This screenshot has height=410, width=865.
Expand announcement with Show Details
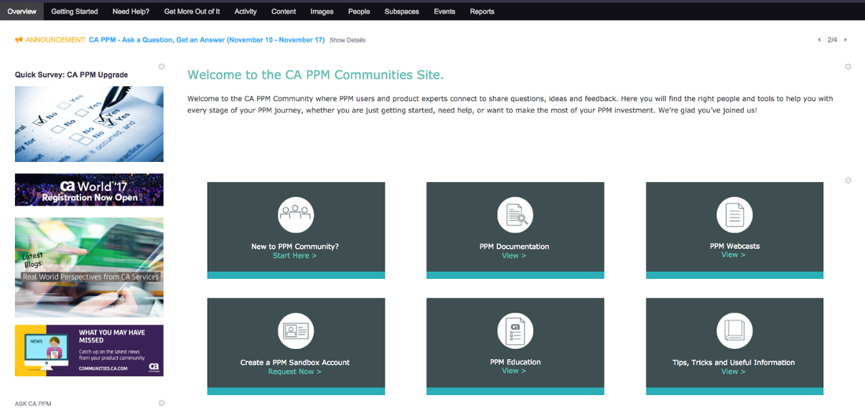[347, 40]
